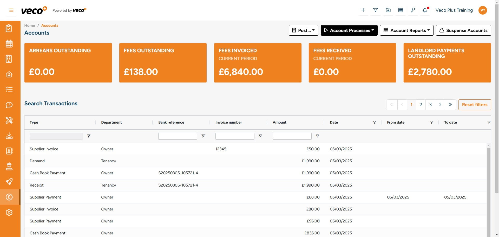Open the settings gear in sidebar

point(9,212)
